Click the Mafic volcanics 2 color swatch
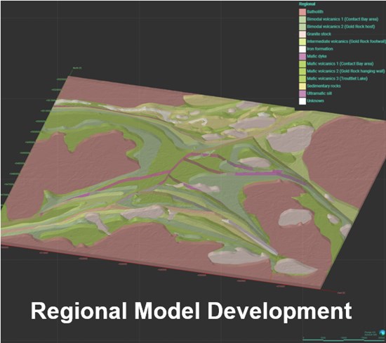The image size is (386, 343). (x=302, y=71)
